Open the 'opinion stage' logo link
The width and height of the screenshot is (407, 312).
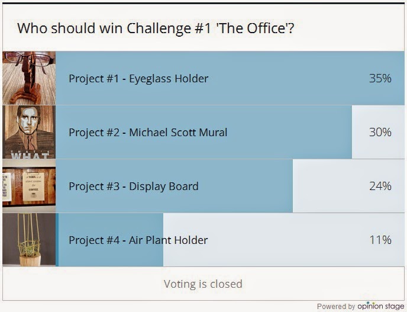(x=382, y=306)
